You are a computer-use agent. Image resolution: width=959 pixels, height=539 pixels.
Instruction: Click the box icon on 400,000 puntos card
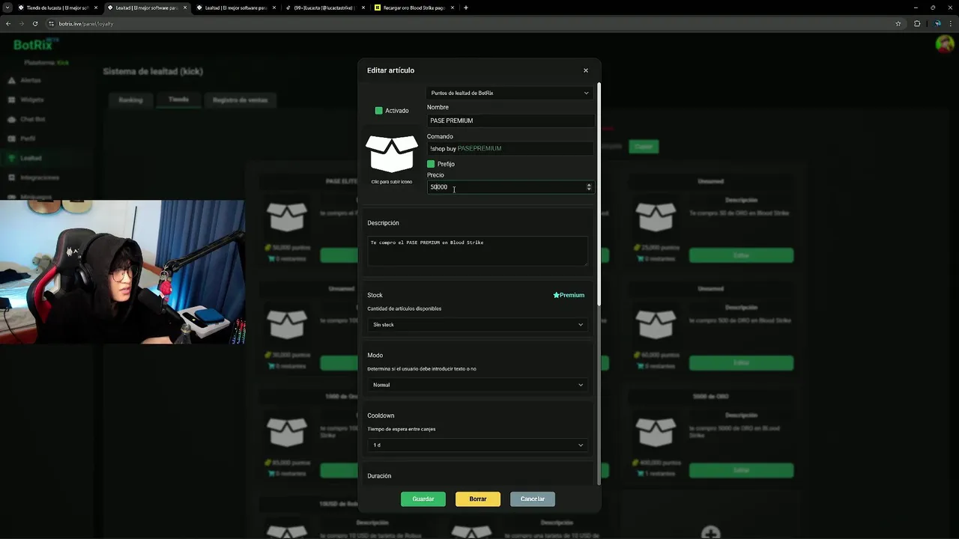[656, 433]
